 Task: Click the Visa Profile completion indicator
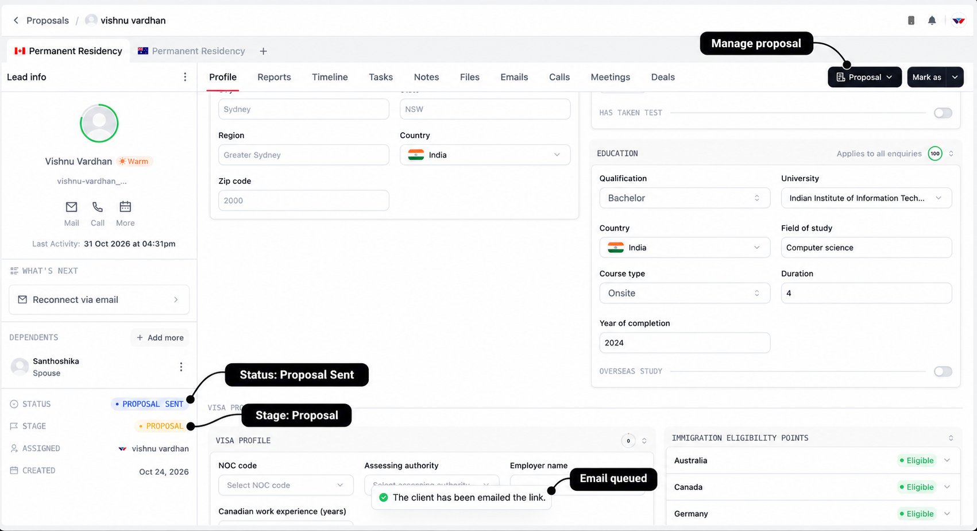(628, 441)
